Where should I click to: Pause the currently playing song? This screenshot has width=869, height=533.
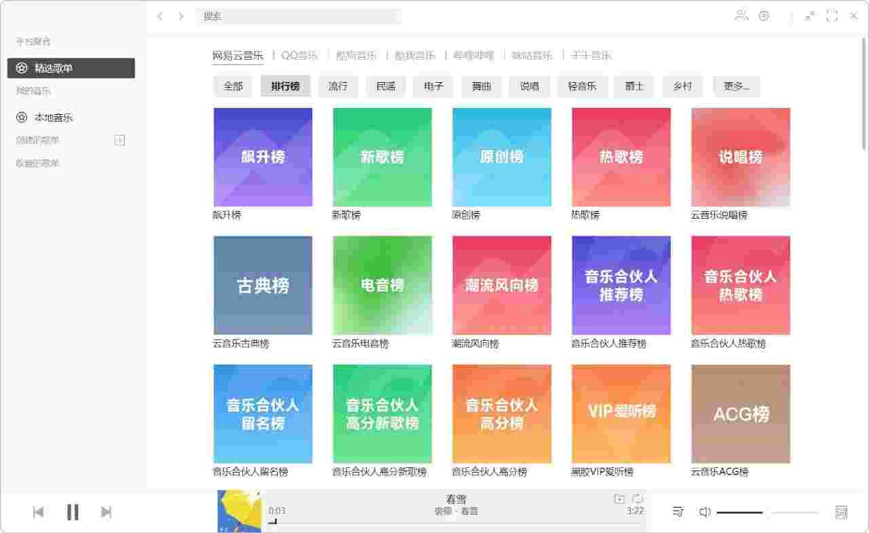(73, 512)
